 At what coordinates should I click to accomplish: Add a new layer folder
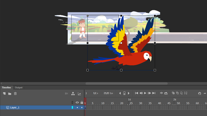coord(10,94)
